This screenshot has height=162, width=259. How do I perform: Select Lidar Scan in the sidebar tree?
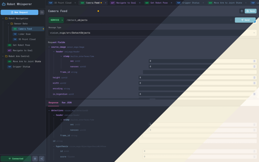point(24,34)
